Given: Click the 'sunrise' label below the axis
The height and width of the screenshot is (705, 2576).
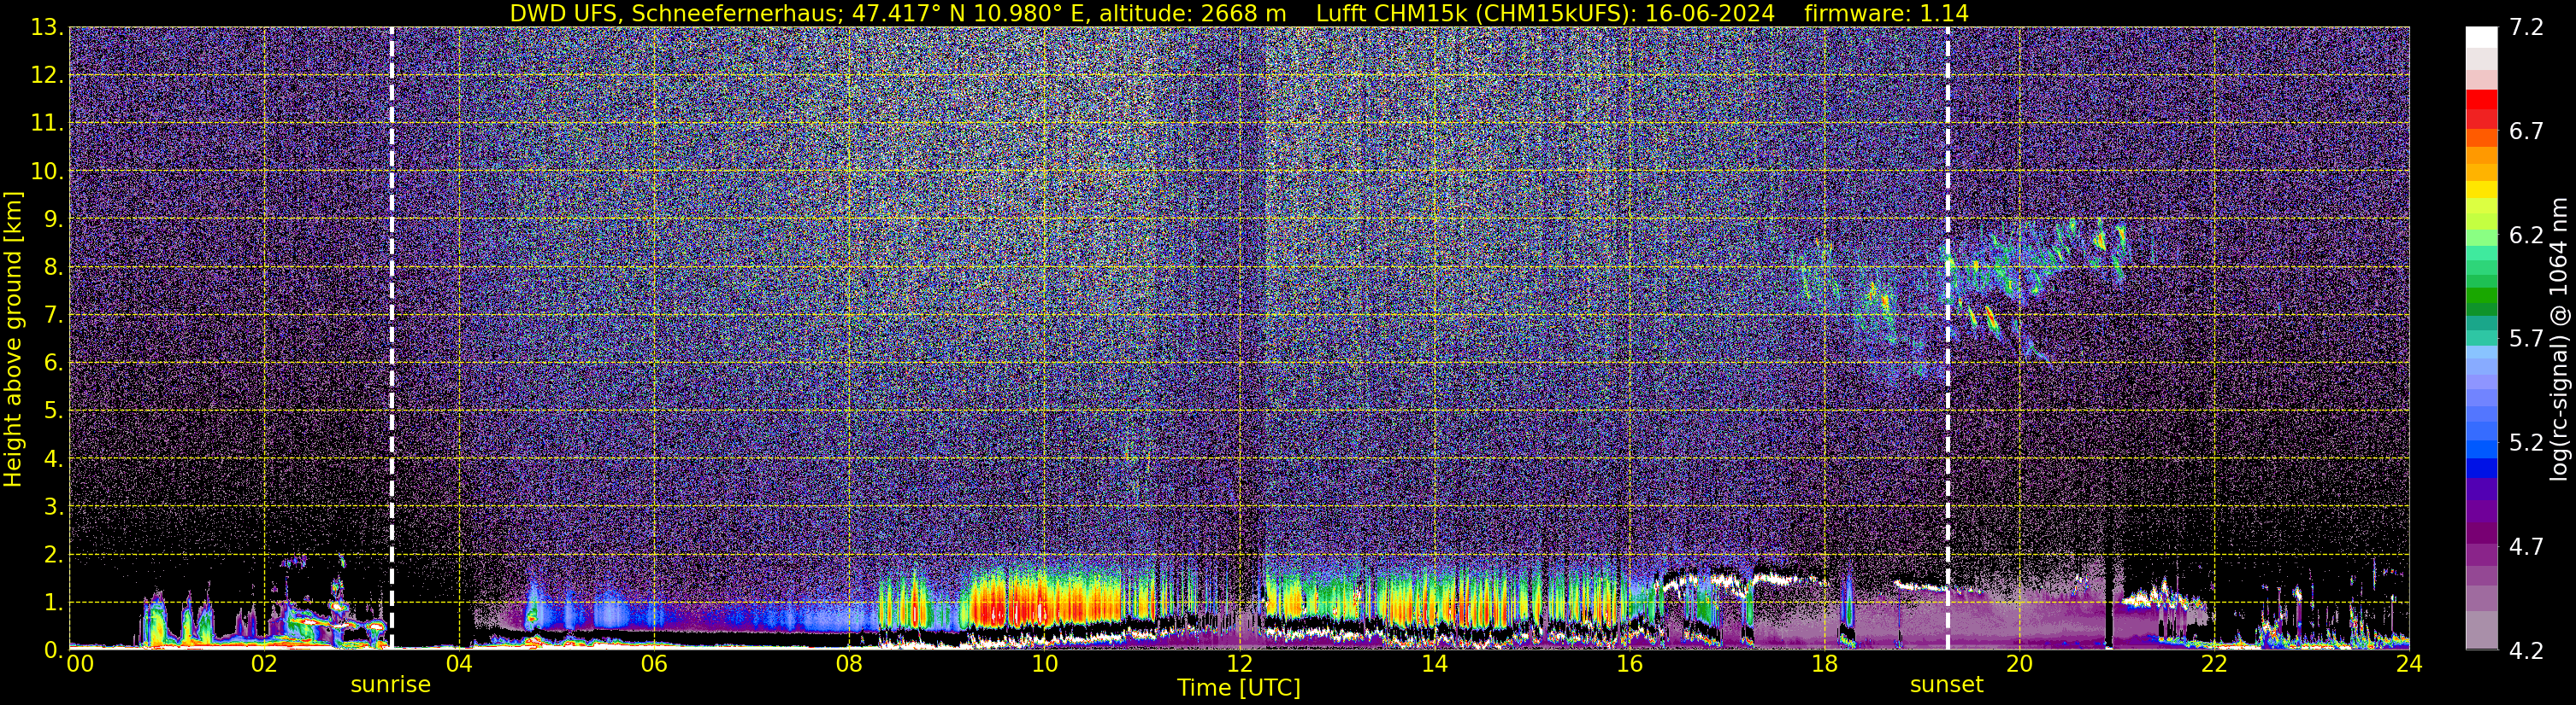Looking at the screenshot, I should (390, 685).
